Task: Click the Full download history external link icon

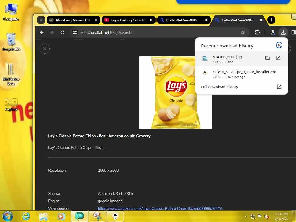Action: [279, 87]
